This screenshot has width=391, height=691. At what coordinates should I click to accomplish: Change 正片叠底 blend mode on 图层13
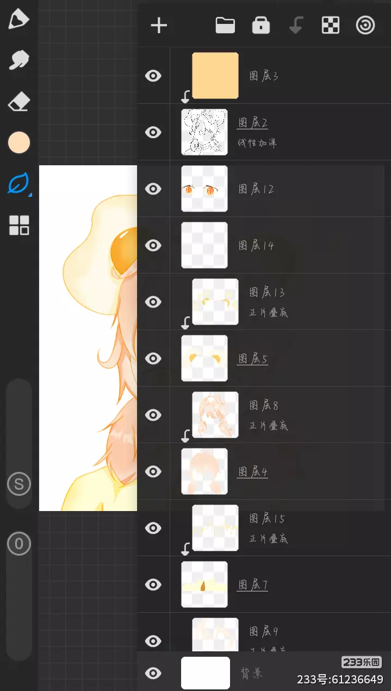269,313
